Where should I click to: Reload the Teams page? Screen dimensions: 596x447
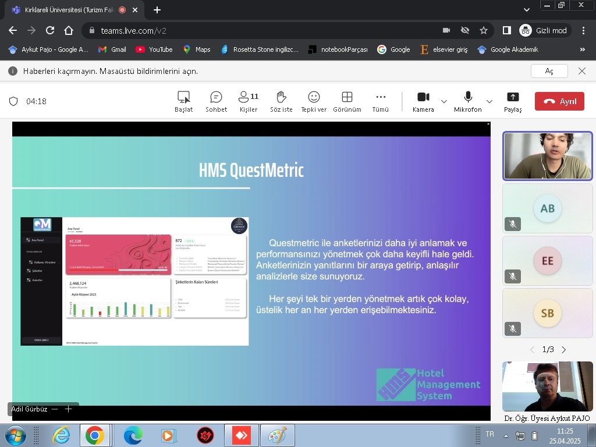[x=50, y=30]
